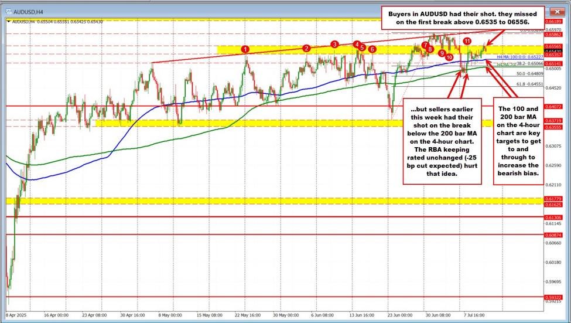
Task: Click the AUDUSD,H4 window title text
Action: 29,12
